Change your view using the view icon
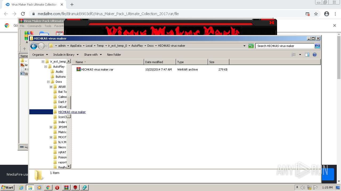 (x=294, y=55)
